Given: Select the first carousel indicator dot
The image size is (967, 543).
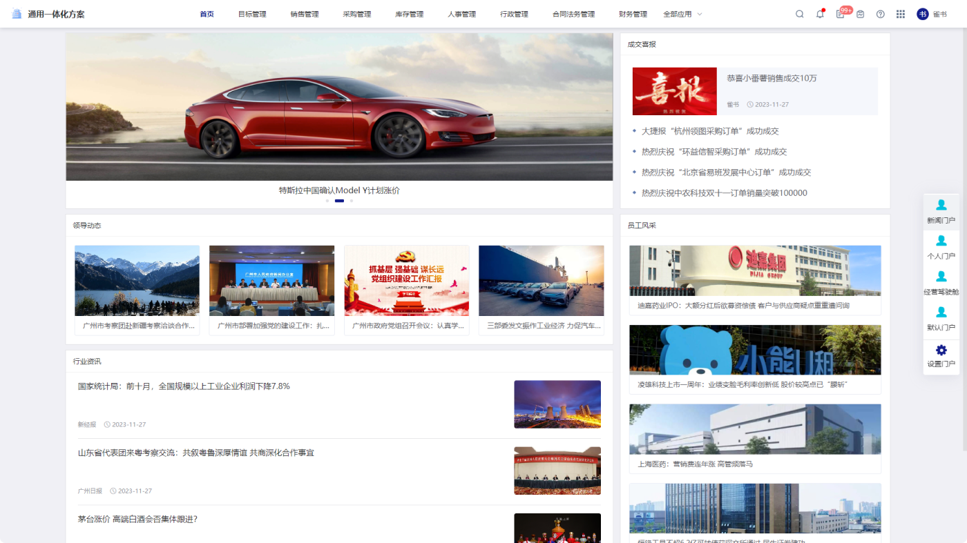Looking at the screenshot, I should click(x=327, y=201).
